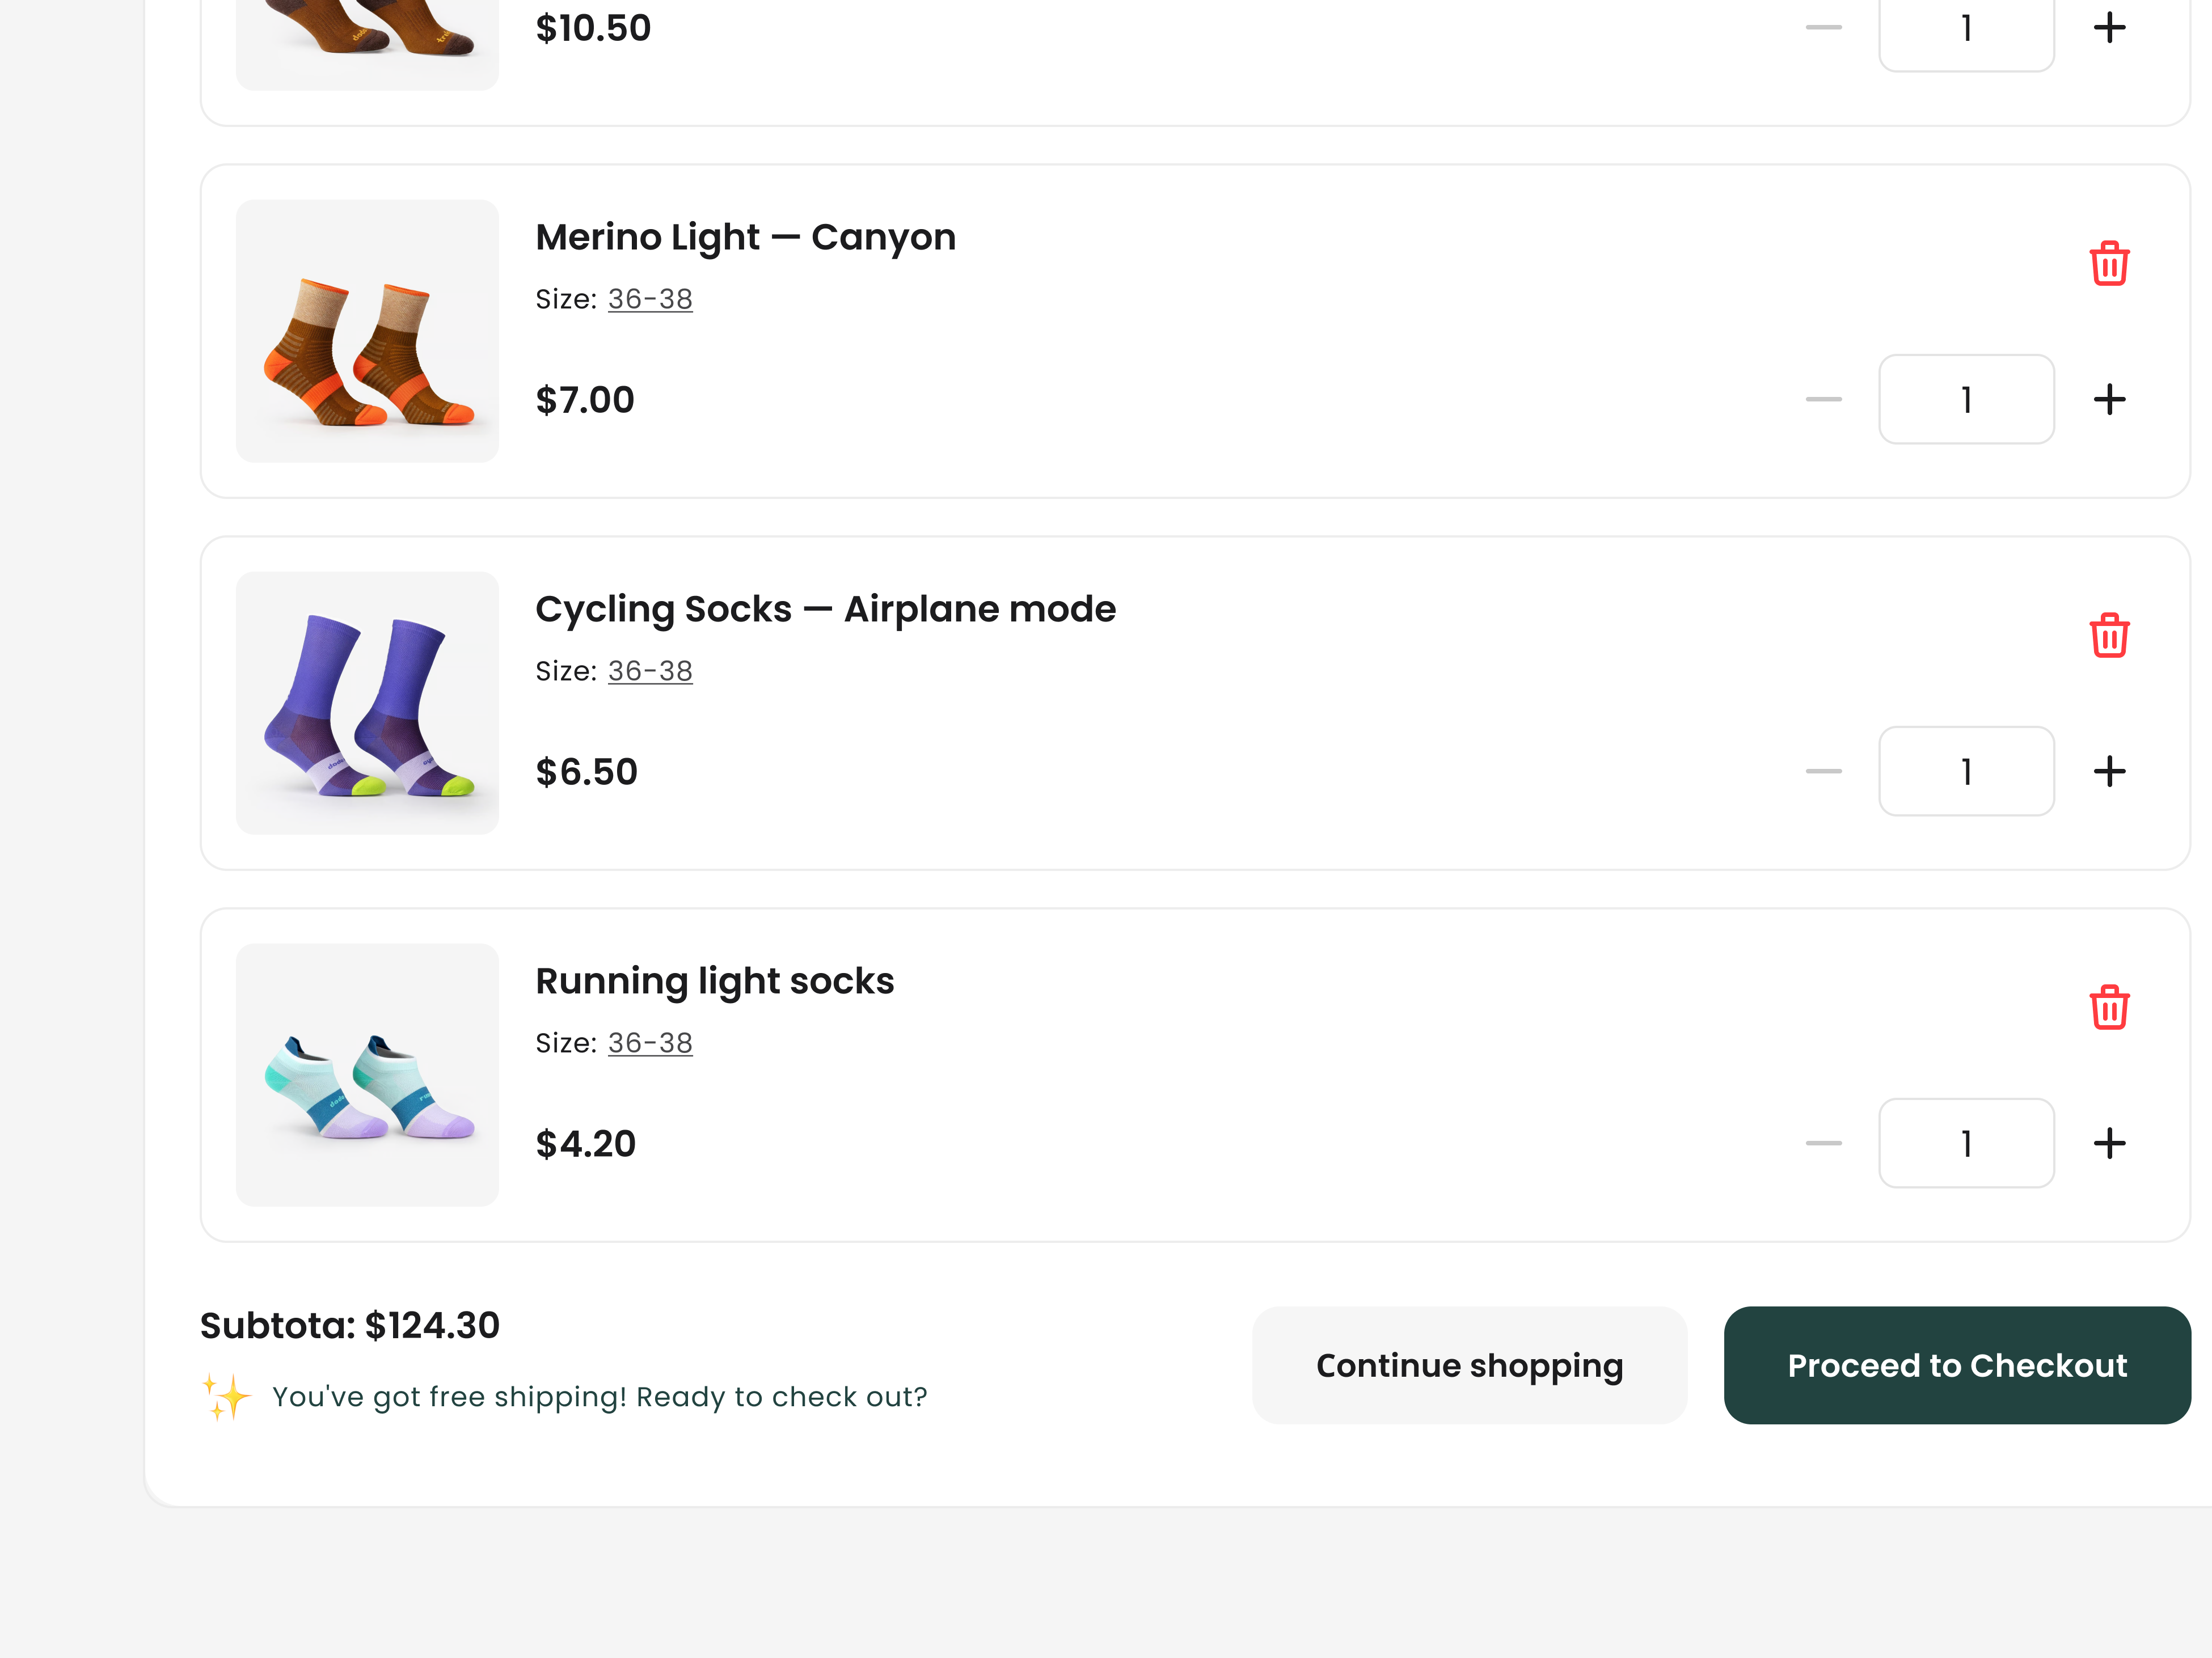Change size 36-38 on Running light socks
Image resolution: width=2212 pixels, height=1658 pixels.
click(x=650, y=1042)
